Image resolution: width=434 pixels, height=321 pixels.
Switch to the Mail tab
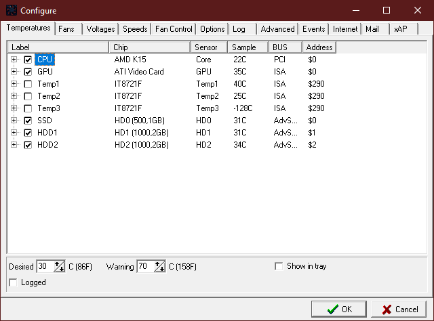tap(376, 29)
